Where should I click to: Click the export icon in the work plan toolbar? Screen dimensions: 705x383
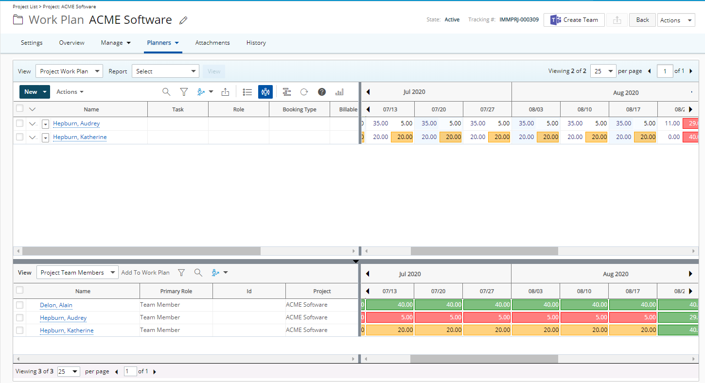[225, 92]
